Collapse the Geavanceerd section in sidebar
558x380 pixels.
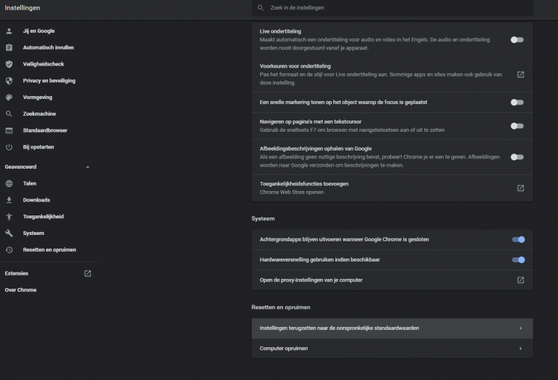click(87, 167)
